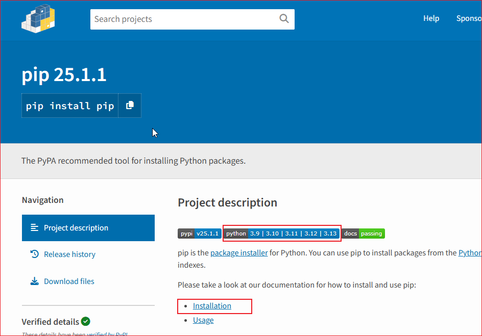
Task: Click the pypi v25.1.1 version badge
Action: (199, 234)
